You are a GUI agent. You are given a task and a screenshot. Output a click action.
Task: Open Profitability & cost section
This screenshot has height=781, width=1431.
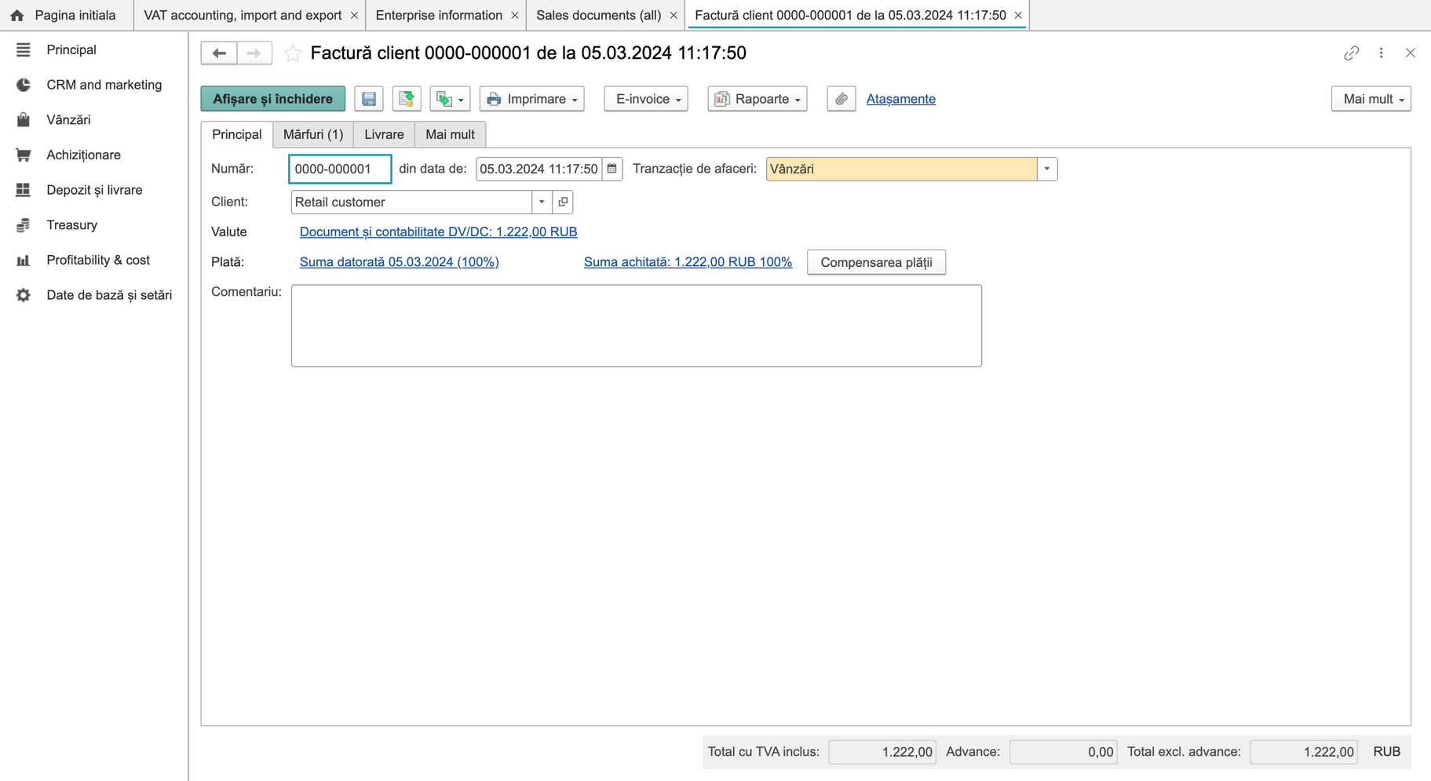tap(98, 260)
